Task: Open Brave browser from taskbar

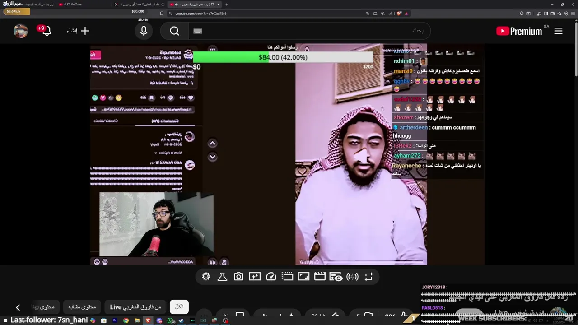Action: pyautogui.click(x=148, y=320)
